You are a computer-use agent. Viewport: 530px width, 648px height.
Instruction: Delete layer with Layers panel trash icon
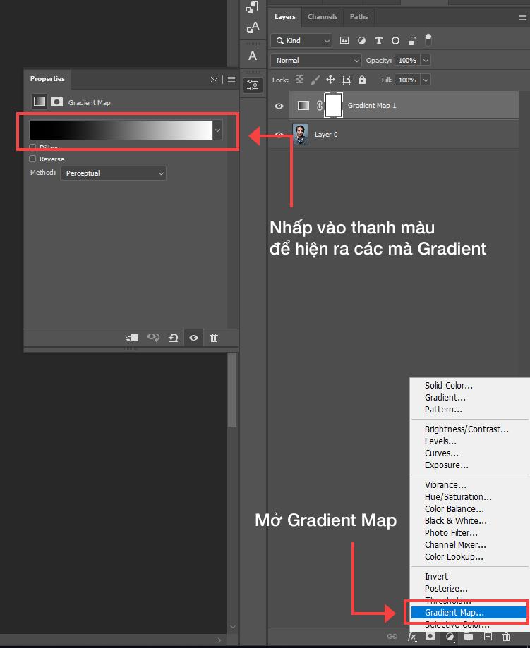coord(506,637)
